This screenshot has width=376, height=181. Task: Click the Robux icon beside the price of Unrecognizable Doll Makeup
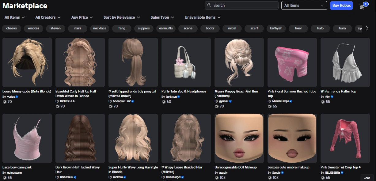[x=217, y=178]
